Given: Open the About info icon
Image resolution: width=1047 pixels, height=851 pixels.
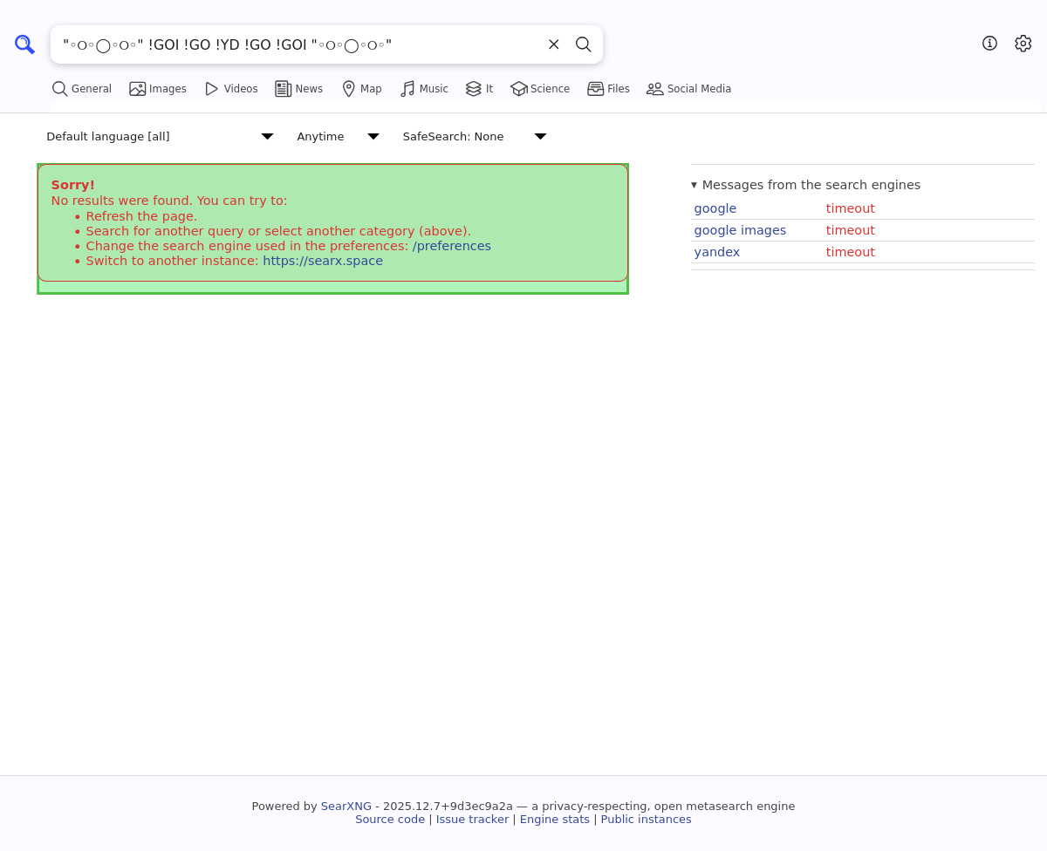Looking at the screenshot, I should click(x=989, y=44).
